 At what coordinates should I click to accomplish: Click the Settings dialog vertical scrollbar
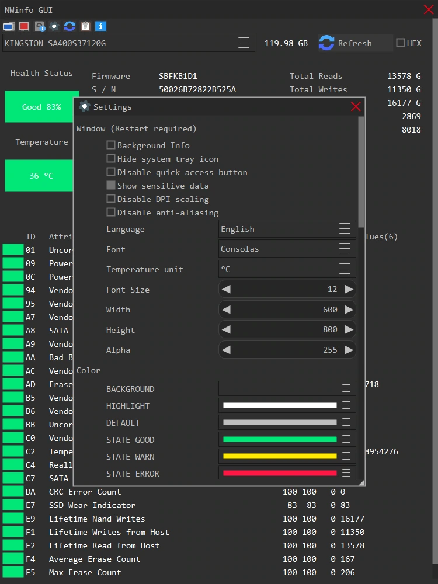click(x=361, y=172)
